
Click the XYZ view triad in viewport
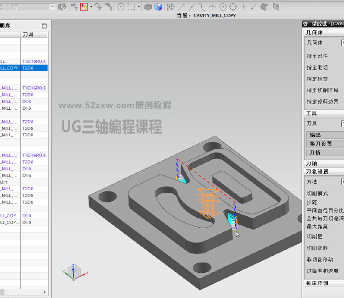[75, 272]
